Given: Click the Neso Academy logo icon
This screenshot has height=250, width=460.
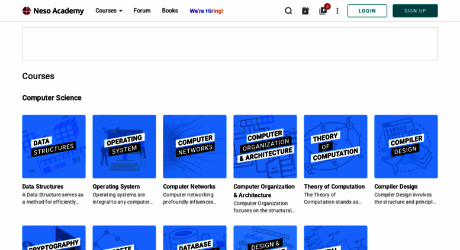Looking at the screenshot, I should click(x=27, y=11).
